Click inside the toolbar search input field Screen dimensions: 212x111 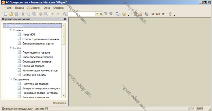[x=82, y=14]
